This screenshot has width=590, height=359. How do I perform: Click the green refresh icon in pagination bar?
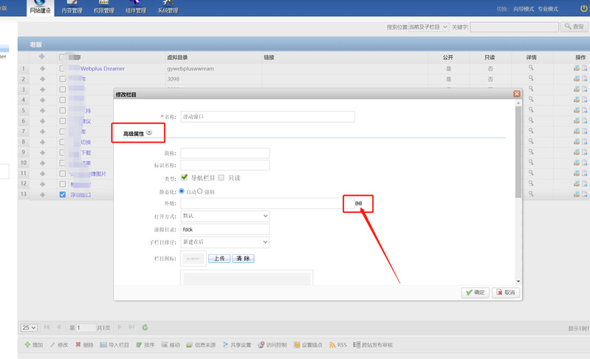click(145, 327)
